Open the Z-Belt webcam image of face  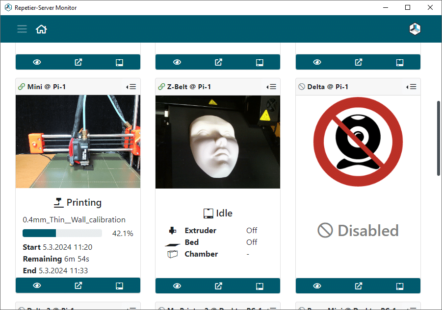pyautogui.click(x=218, y=142)
